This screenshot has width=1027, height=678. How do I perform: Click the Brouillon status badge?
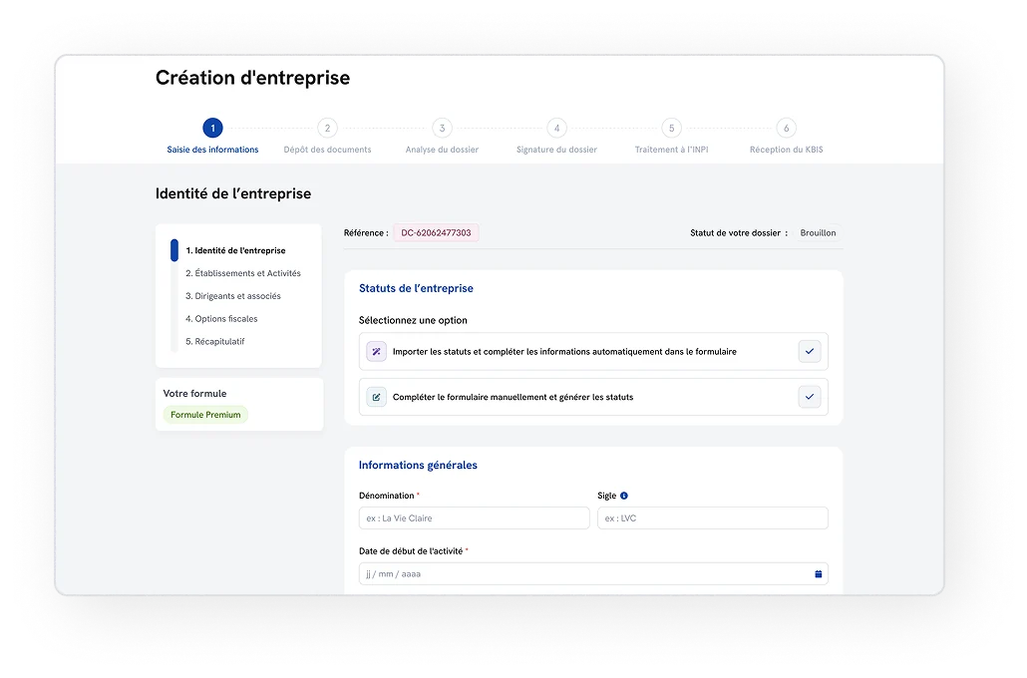point(818,233)
